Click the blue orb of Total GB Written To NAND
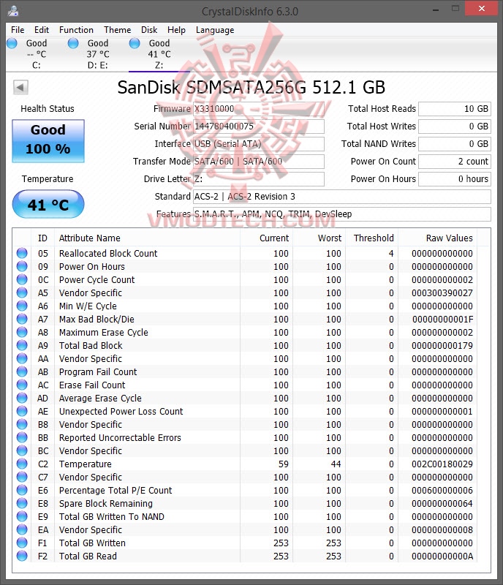Screen dimensions: 503x585 point(22,516)
